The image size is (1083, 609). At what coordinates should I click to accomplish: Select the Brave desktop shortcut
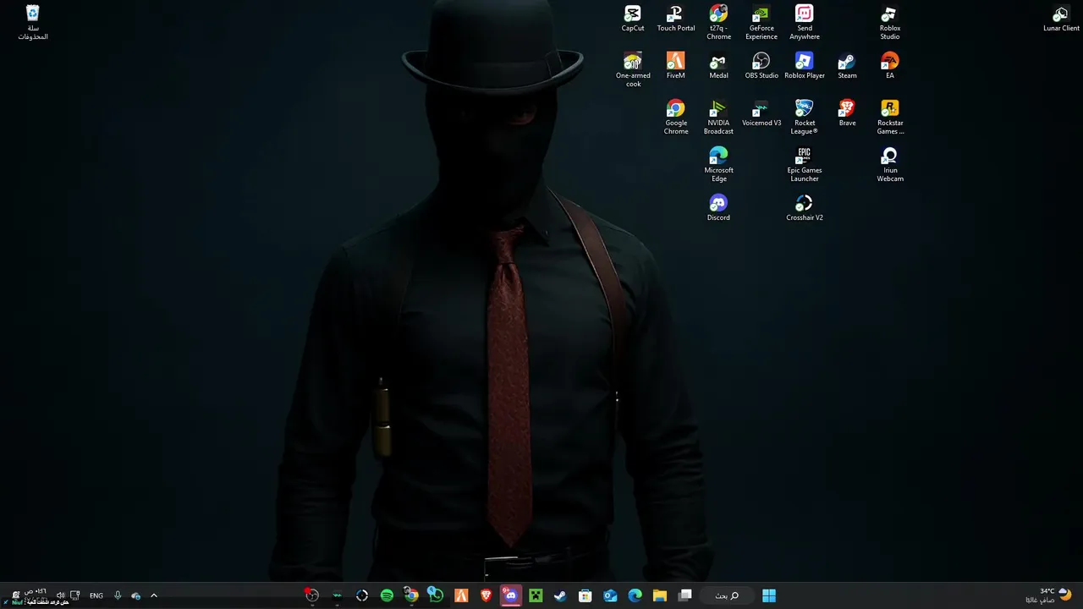coord(847,113)
